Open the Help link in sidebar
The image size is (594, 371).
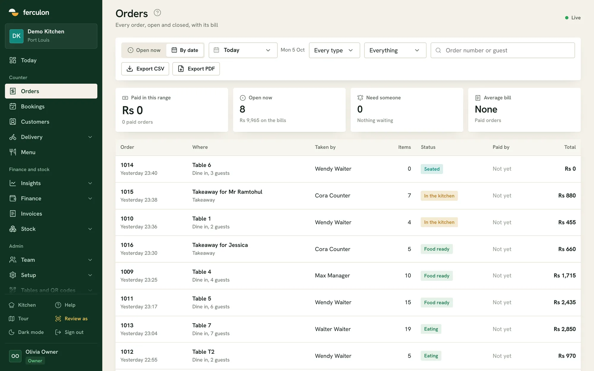tap(65, 305)
